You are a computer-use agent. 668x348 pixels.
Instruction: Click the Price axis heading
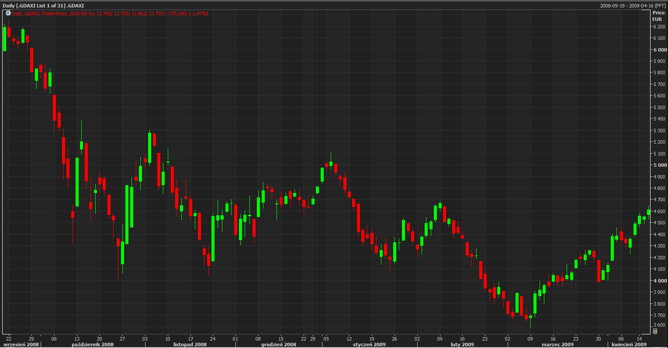point(658,13)
